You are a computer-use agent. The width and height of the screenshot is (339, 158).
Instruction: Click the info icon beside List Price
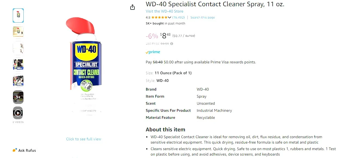(x=171, y=44)
